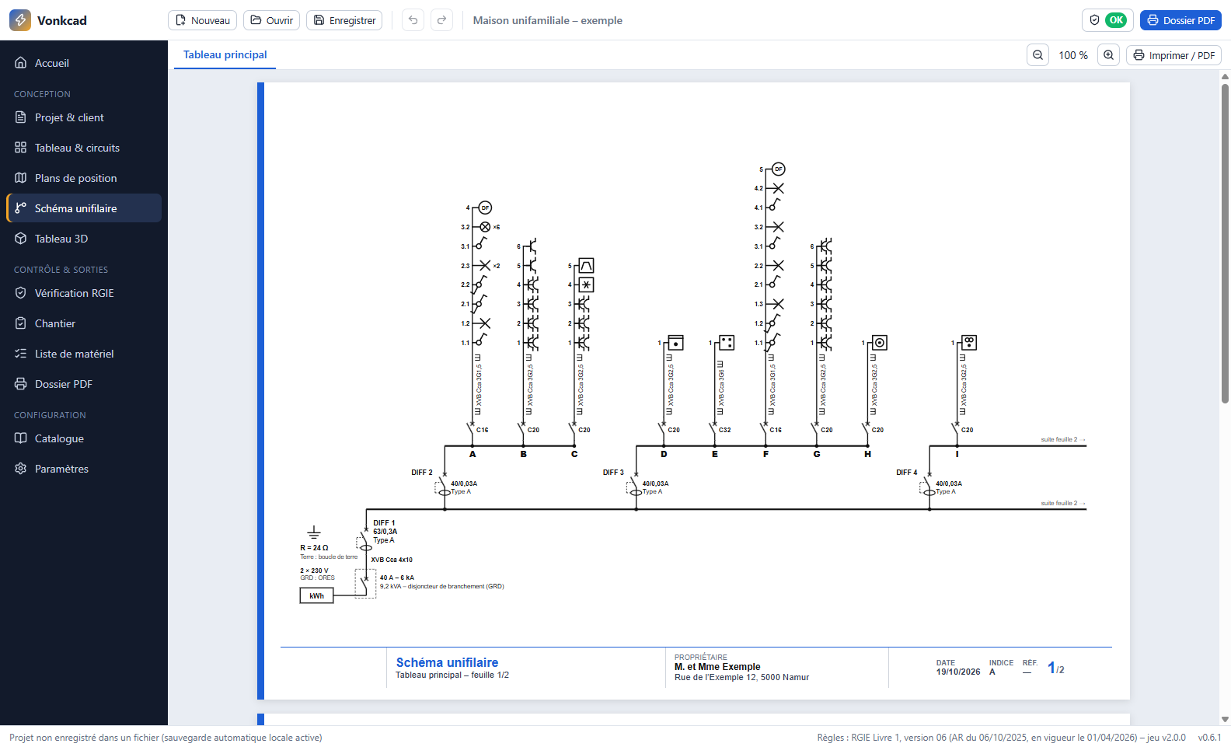Screen dimensions: 1231x747
Task: Click the shield OK status badge
Action: point(1107,20)
